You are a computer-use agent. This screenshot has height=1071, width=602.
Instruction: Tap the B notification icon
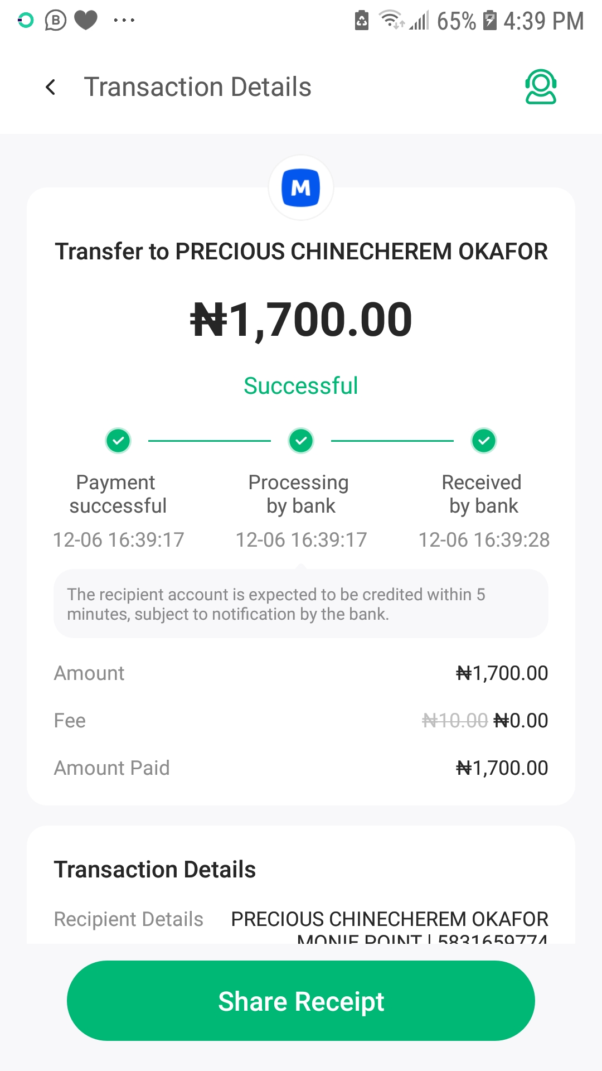tap(55, 21)
